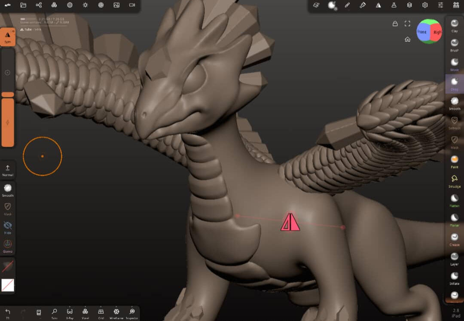
Task: Open the layers stack menu
Action: (x=409, y=5)
